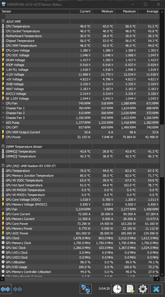
Task: Select the GPU Core Current row label
Action: pos(18,214)
